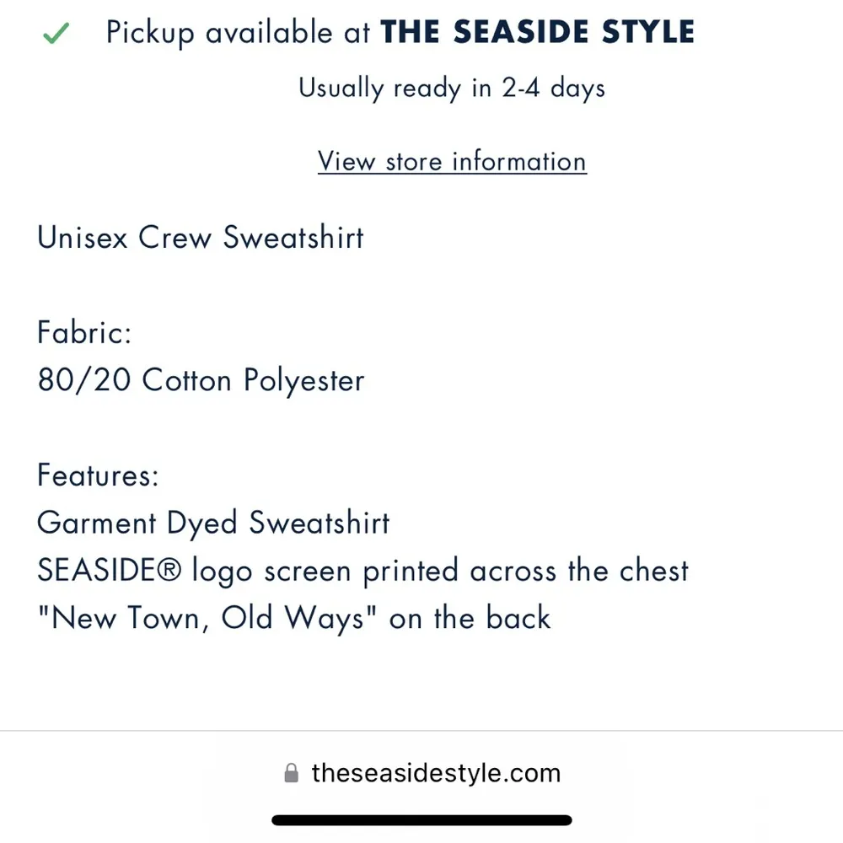
Task: Click the 'SEASIDE®' brand word in features
Action: point(110,572)
